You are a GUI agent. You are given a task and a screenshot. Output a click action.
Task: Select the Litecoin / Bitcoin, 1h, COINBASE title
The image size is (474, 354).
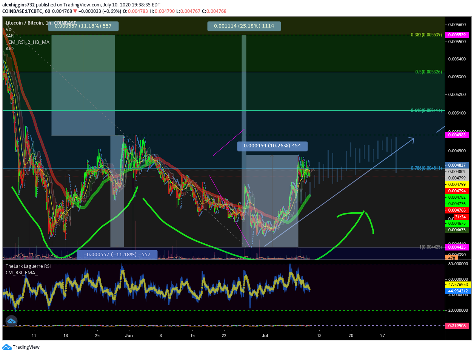41,23
